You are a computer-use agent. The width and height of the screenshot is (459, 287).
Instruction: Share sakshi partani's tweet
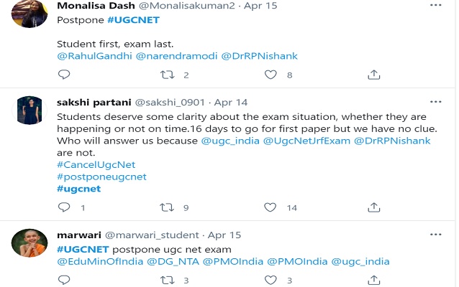[x=373, y=208]
